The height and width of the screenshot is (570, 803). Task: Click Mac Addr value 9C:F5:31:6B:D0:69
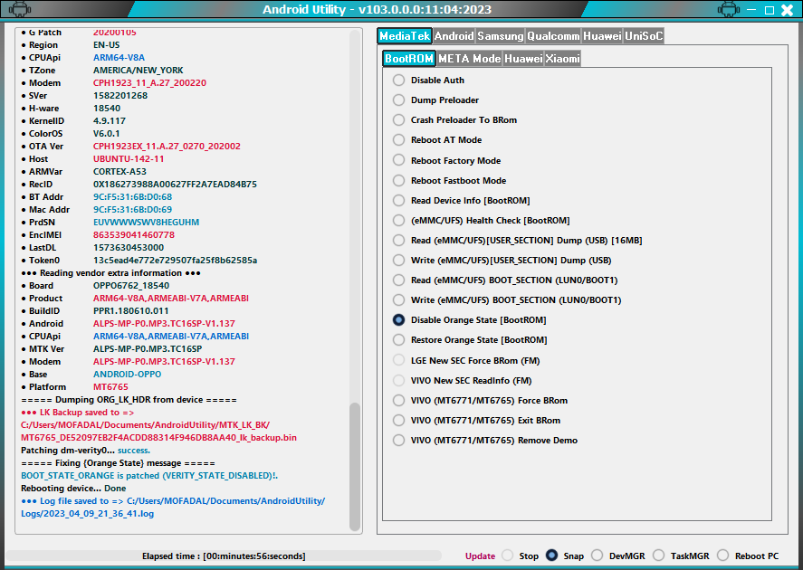pos(133,210)
